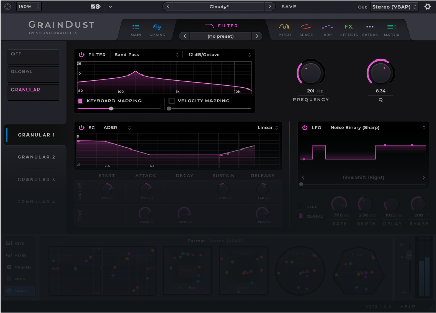436x313 pixels.
Task: Click the randomize dice icon
Action: [95, 7]
